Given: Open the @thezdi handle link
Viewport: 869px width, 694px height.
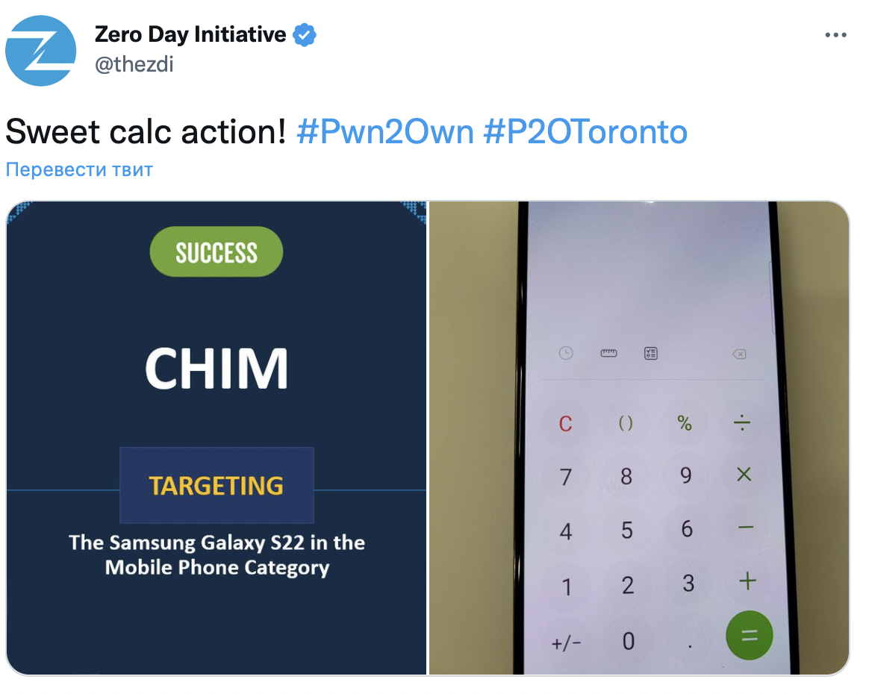Looking at the screenshot, I should (134, 64).
